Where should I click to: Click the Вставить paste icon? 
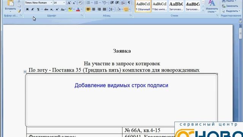point(10,3)
